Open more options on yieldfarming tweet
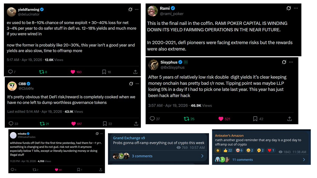The height and width of the screenshot is (178, 317). [x=137, y=9]
